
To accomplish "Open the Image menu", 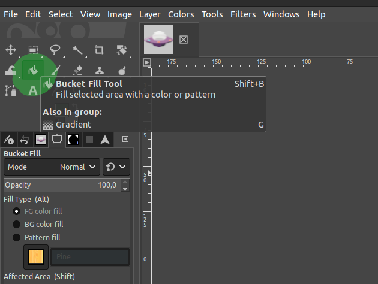I will (x=119, y=14).
